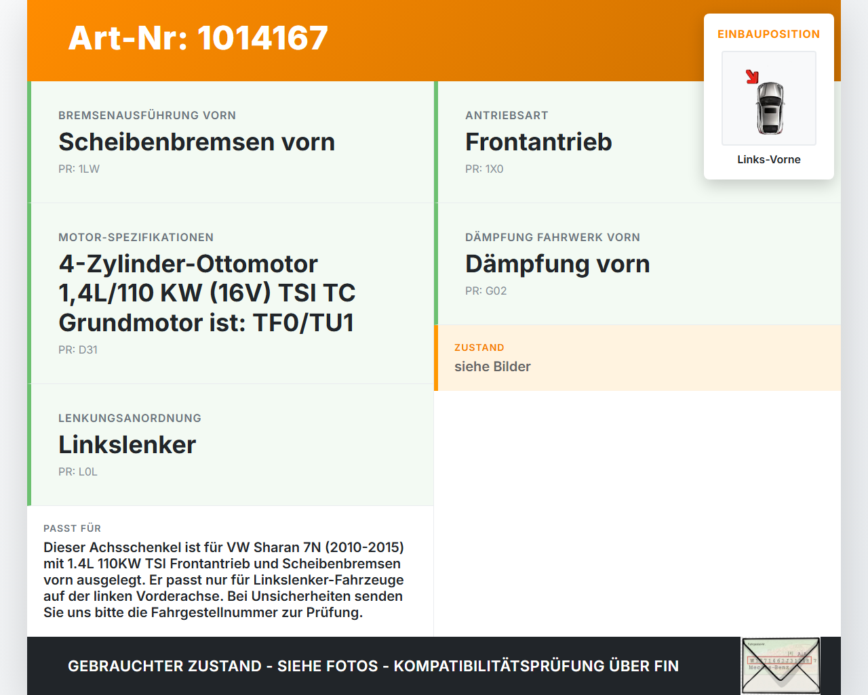Screen dimensions: 868x695
Task: Click the heading "Art-Nr: 1014167"
Action: click(197, 39)
